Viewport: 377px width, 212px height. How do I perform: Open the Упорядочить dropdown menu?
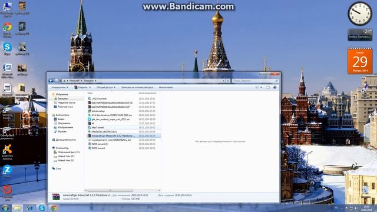pyautogui.click(x=59, y=87)
